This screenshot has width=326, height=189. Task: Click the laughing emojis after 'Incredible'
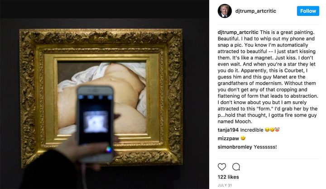[272, 130]
